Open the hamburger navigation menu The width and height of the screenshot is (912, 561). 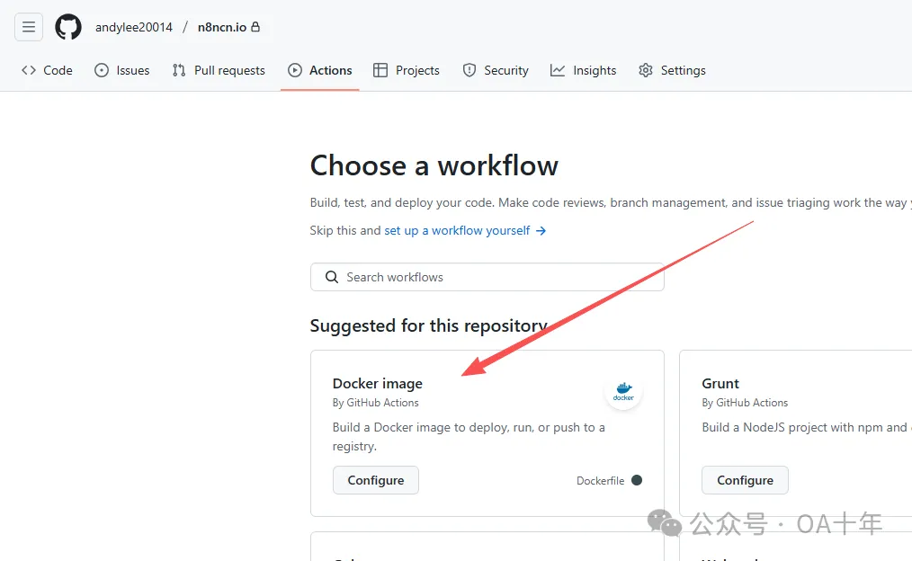(x=29, y=27)
